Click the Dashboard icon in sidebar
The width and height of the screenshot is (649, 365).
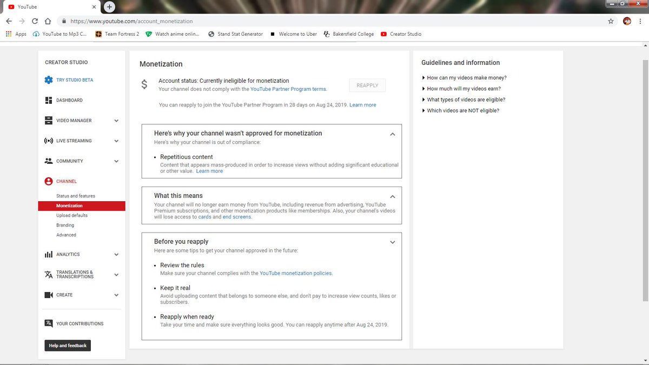[x=49, y=100]
